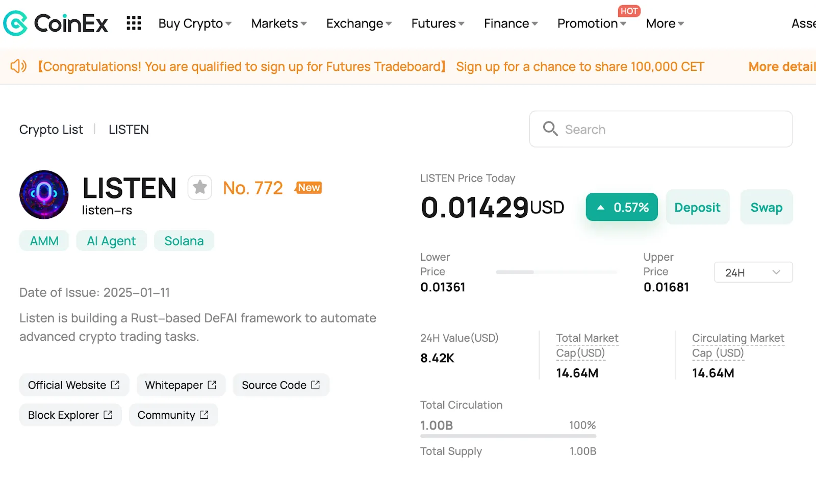Image resolution: width=816 pixels, height=480 pixels.
Task: Expand the Markets dropdown menu
Action: pyautogui.click(x=279, y=23)
